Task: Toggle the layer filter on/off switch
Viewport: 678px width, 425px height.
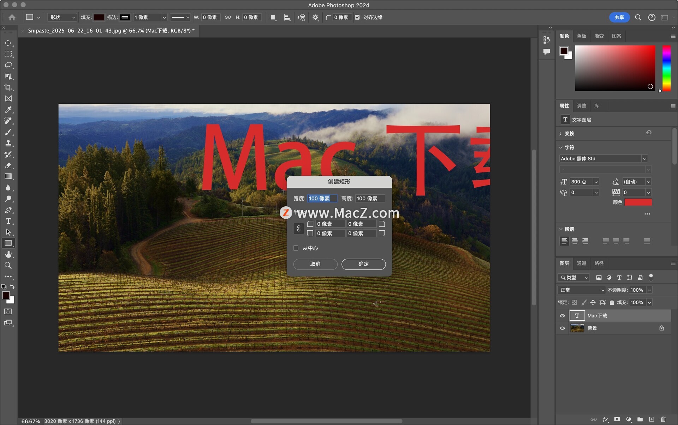Action: click(651, 277)
